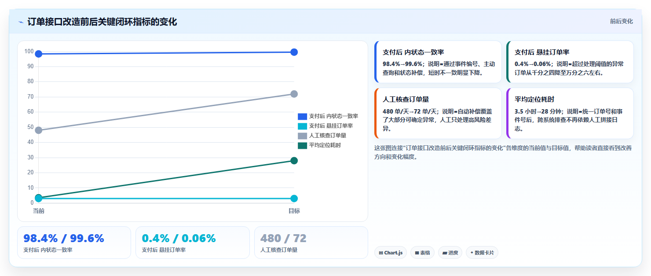Click the 98.4% / 99.6% stat value
The image size is (651, 276).
(64, 238)
